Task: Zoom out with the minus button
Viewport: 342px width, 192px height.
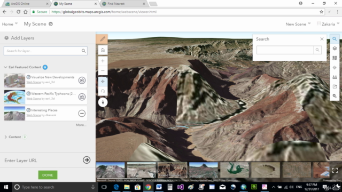Action: [103, 70]
